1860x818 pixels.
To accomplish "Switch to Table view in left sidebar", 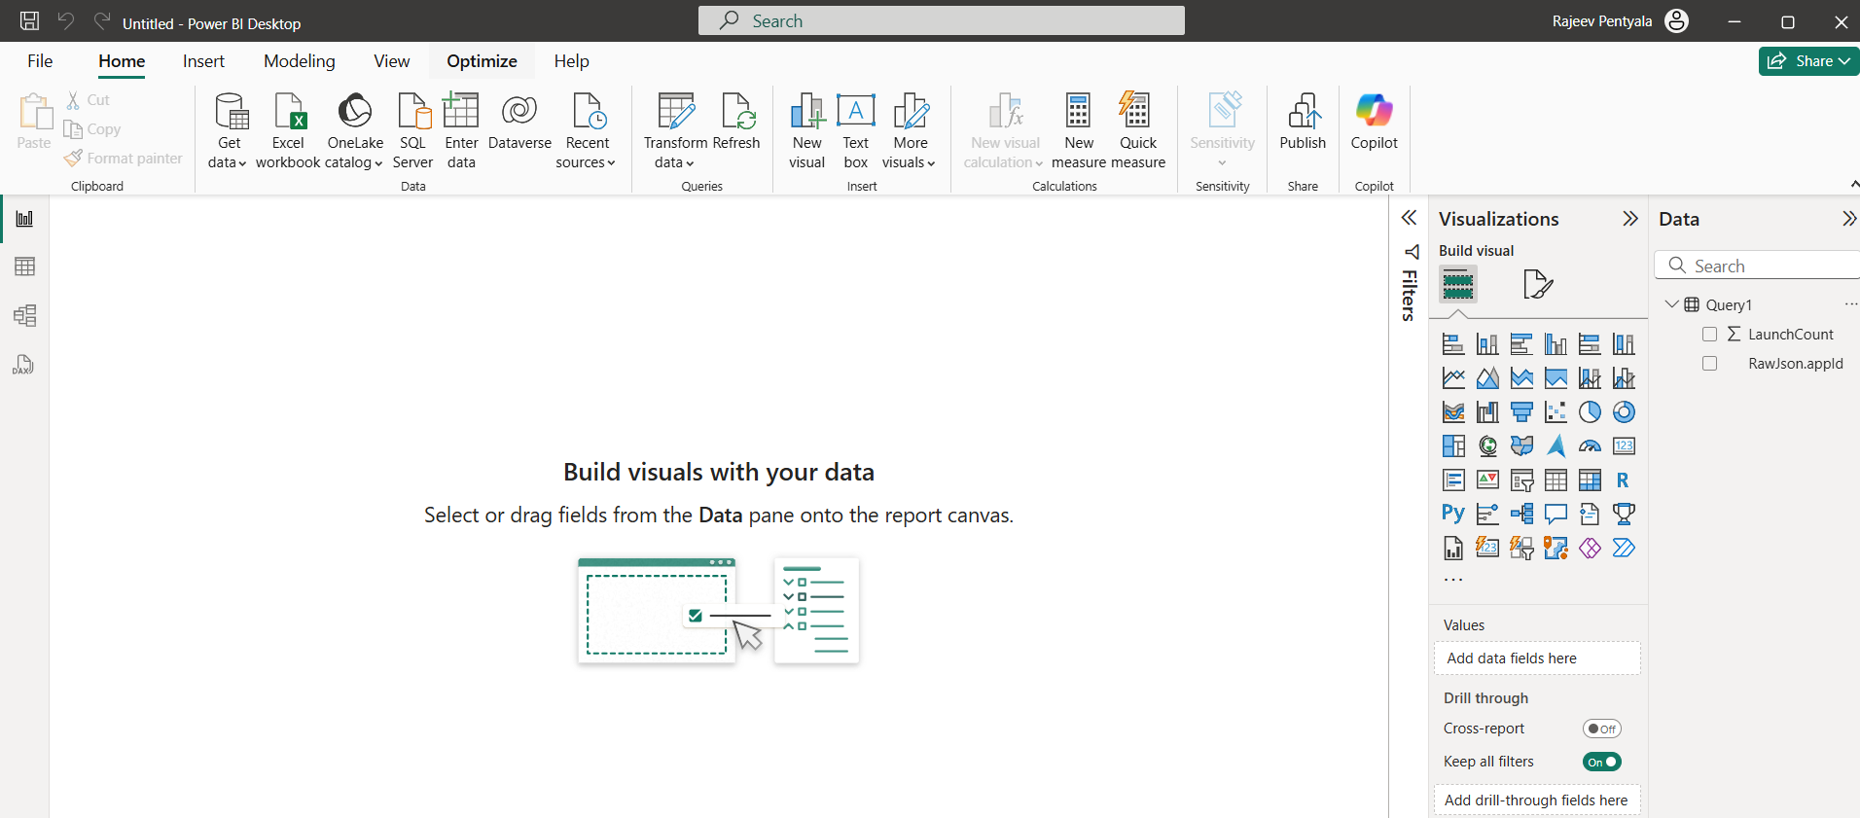I will pyautogui.click(x=24, y=267).
